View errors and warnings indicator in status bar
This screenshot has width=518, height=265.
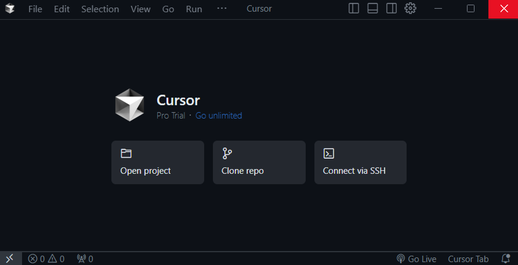pyautogui.click(x=47, y=258)
